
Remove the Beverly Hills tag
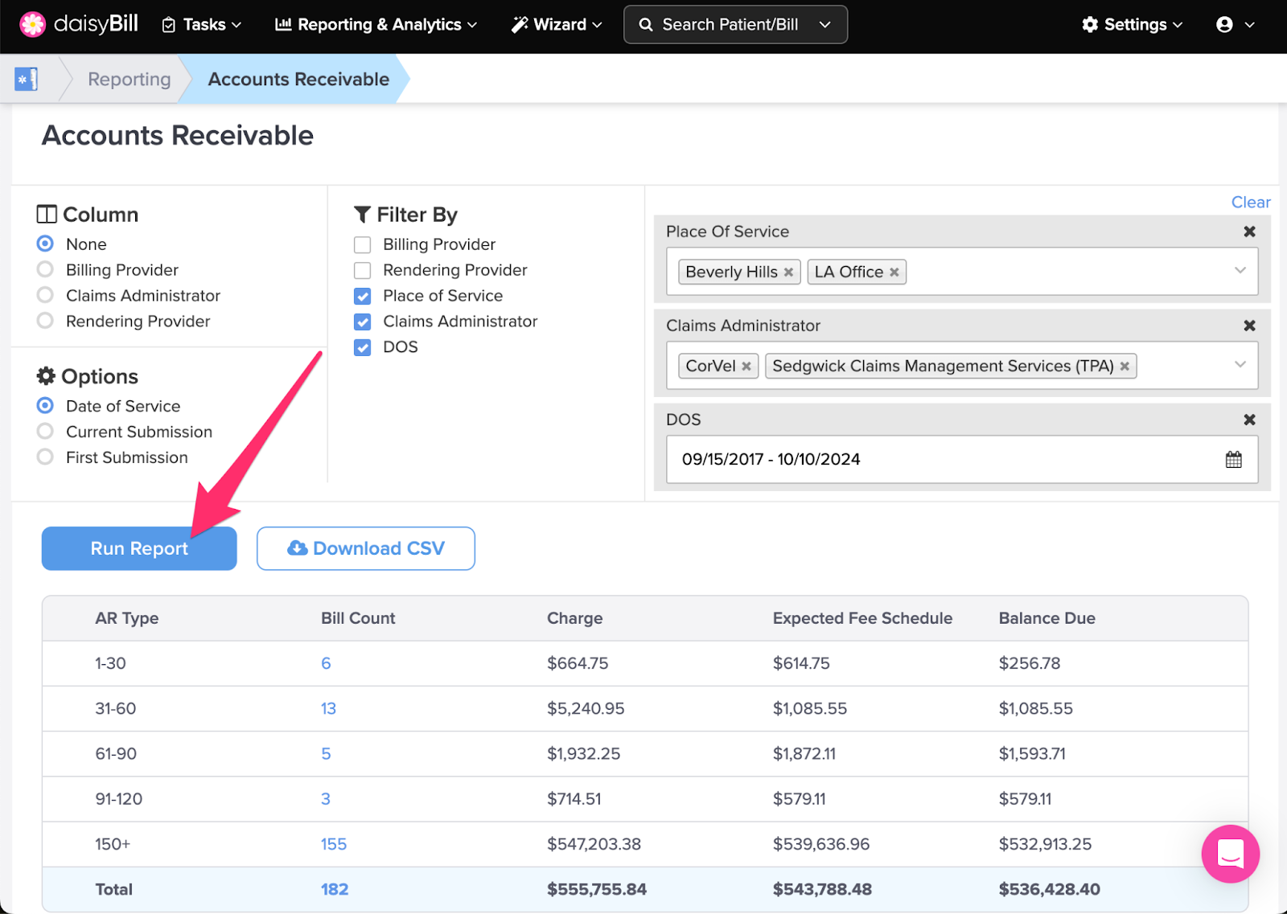tap(788, 273)
